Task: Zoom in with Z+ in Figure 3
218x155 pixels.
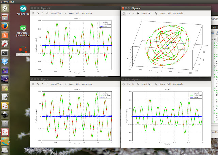Action: [38, 13]
